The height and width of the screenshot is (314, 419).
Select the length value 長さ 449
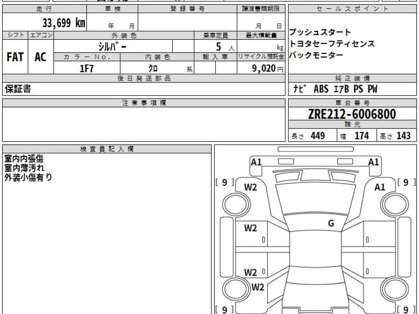[308, 136]
